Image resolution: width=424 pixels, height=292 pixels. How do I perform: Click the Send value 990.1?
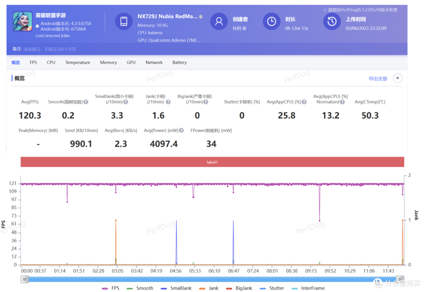tap(81, 144)
